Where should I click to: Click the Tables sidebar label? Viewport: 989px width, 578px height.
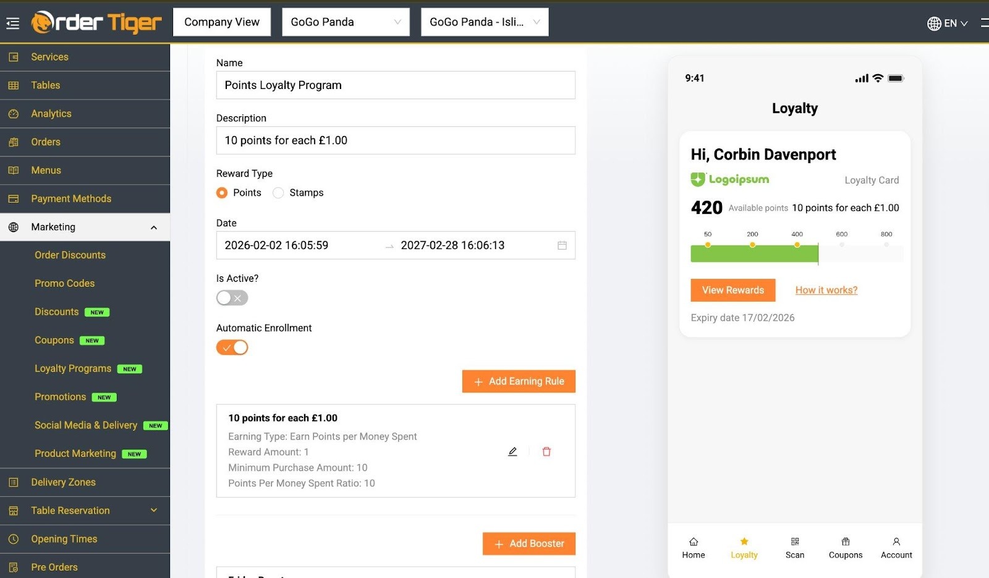tap(46, 85)
